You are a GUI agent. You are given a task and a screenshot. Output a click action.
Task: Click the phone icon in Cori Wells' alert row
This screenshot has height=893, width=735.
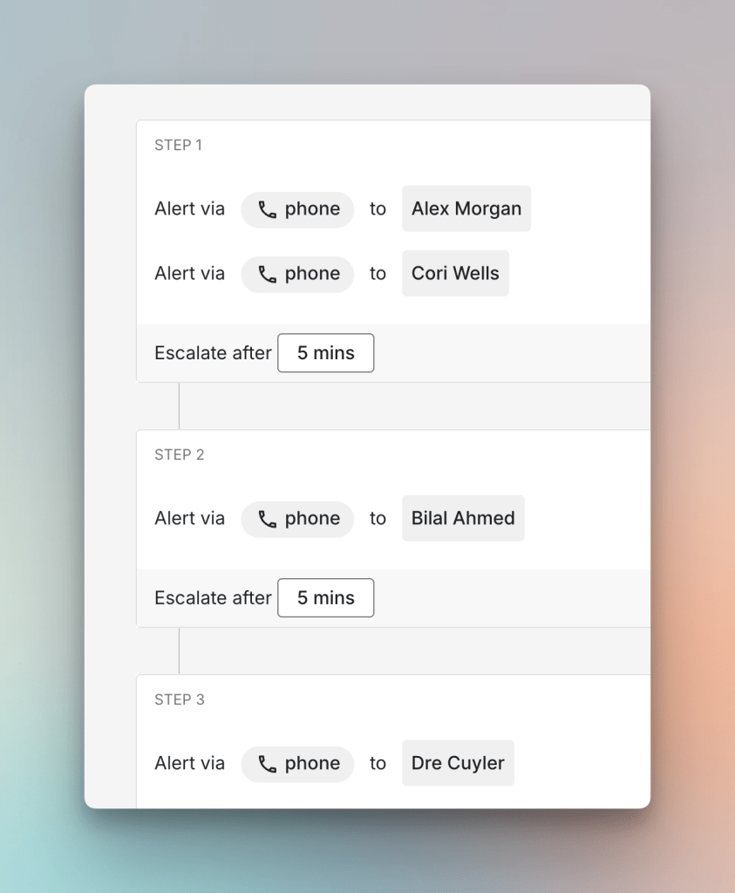click(x=268, y=274)
